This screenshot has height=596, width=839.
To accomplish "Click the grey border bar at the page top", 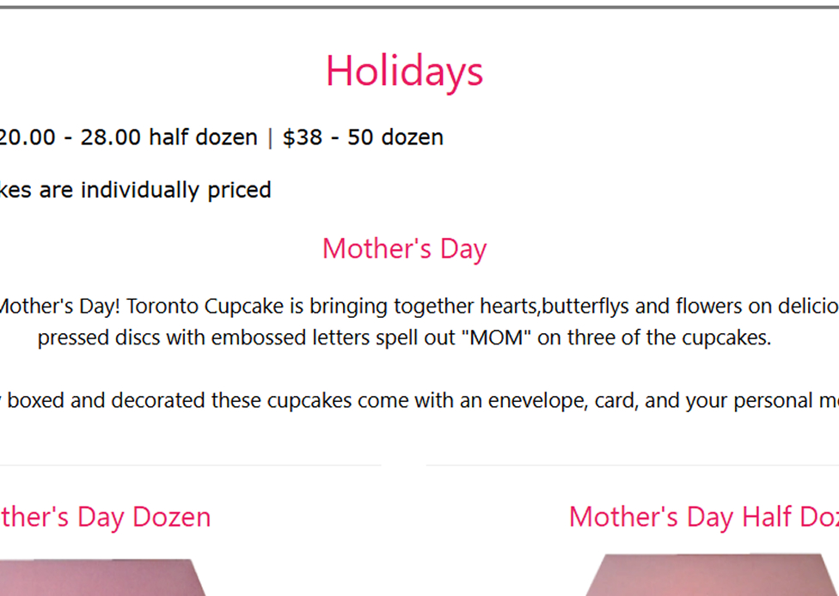I will tap(419, 7).
